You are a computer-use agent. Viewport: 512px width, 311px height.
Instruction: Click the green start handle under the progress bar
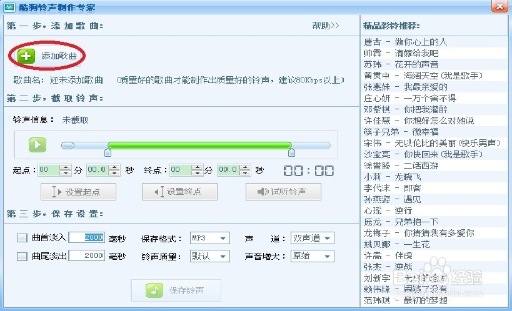[x=108, y=152]
